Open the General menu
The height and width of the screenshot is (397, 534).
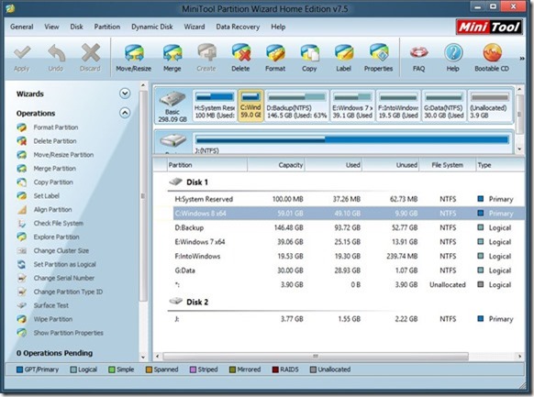[x=22, y=27]
